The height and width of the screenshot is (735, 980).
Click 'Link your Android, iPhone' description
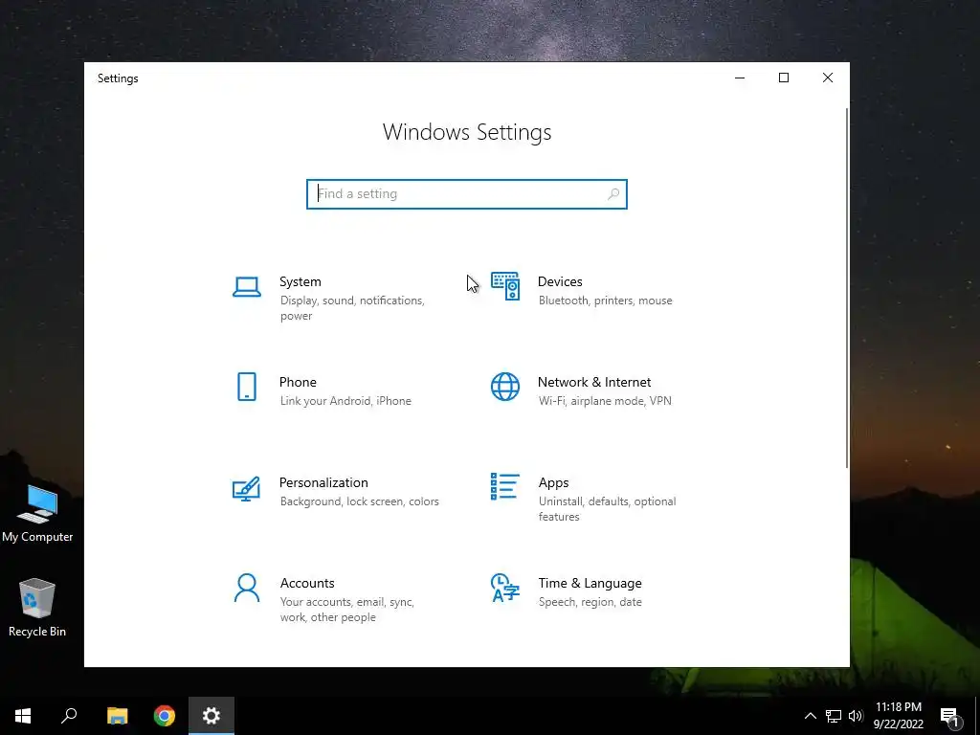coord(345,401)
